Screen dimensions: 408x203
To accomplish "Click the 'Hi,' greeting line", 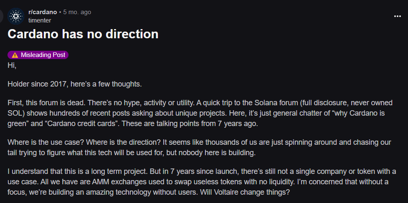I will click(12, 66).
